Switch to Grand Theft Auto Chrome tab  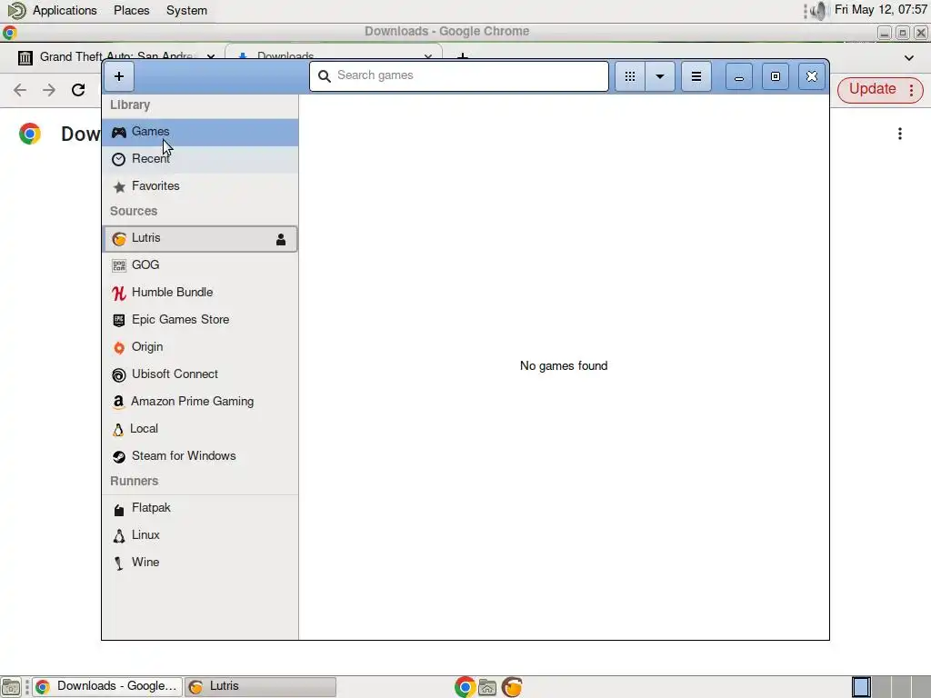click(x=117, y=56)
